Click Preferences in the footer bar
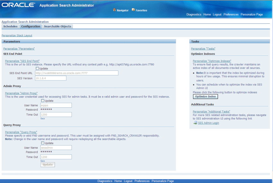Image resolution: width=273 pixels, height=183 pixels. 142,181
